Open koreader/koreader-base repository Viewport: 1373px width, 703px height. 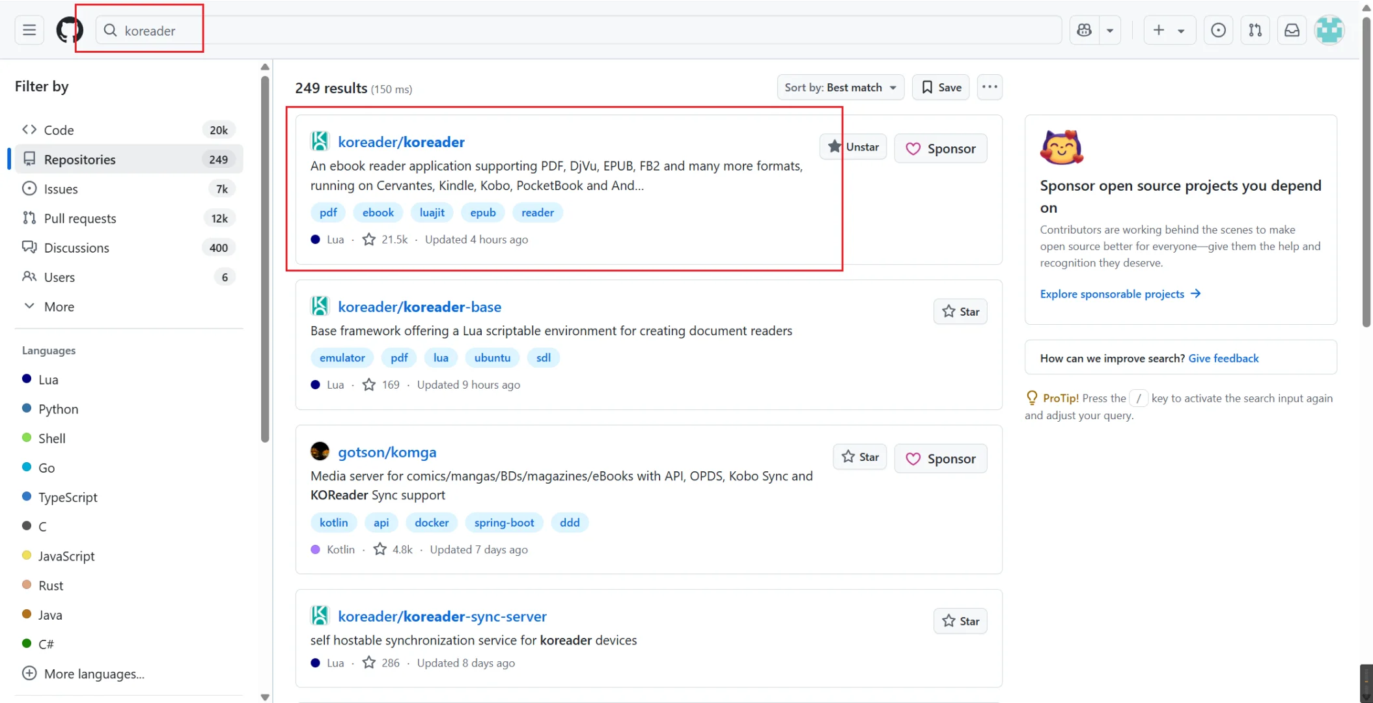click(x=419, y=307)
